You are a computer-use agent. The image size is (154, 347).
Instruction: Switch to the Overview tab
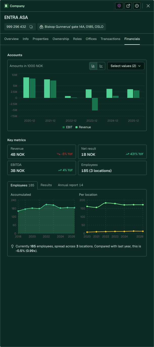coord(11,39)
